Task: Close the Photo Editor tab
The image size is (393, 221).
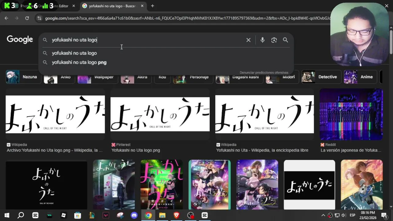Action: [x=74, y=6]
